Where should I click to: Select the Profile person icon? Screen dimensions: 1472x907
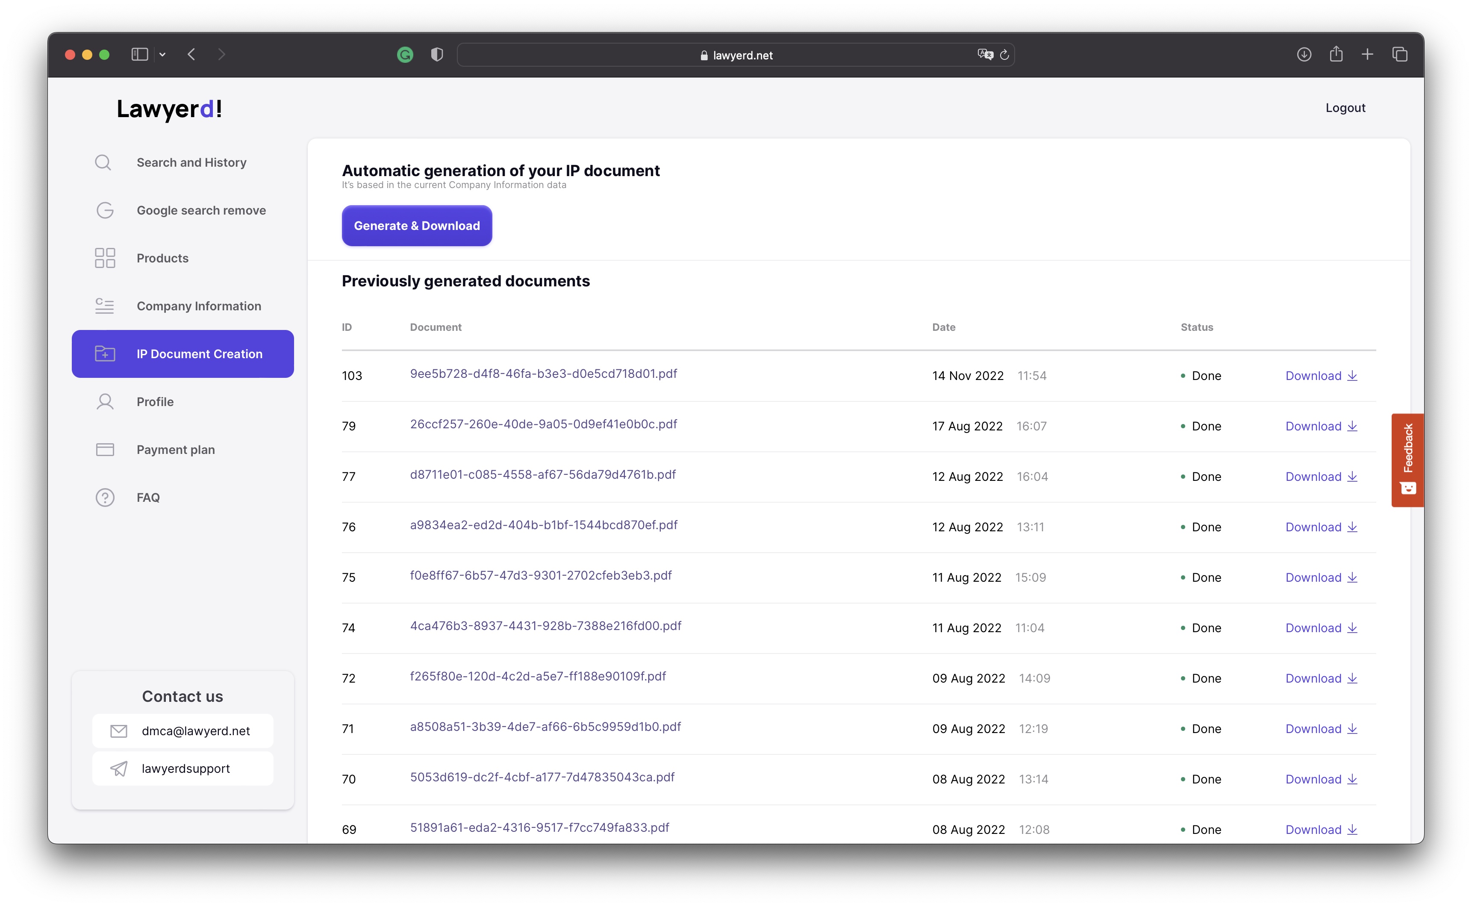104,401
